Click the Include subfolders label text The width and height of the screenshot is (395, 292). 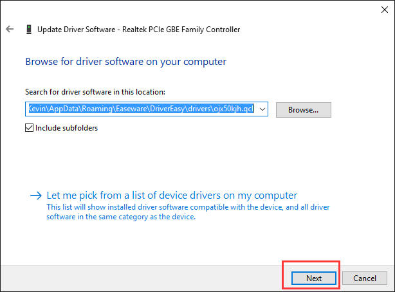tap(66, 128)
